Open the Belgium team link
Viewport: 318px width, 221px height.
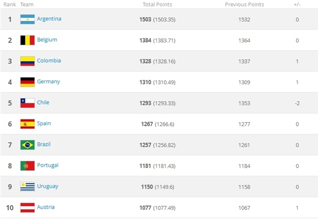[x=47, y=40]
